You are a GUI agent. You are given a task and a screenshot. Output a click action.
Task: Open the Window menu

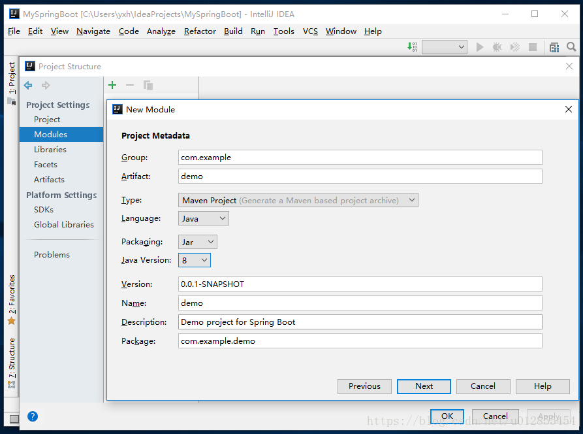coord(341,31)
